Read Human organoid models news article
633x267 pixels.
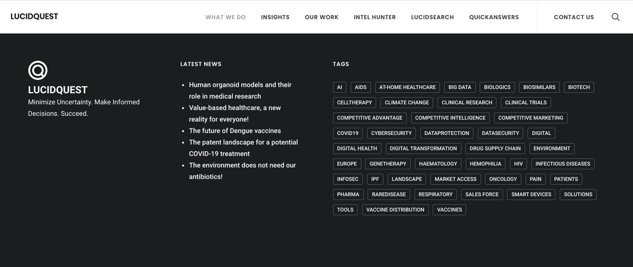pyautogui.click(x=240, y=91)
